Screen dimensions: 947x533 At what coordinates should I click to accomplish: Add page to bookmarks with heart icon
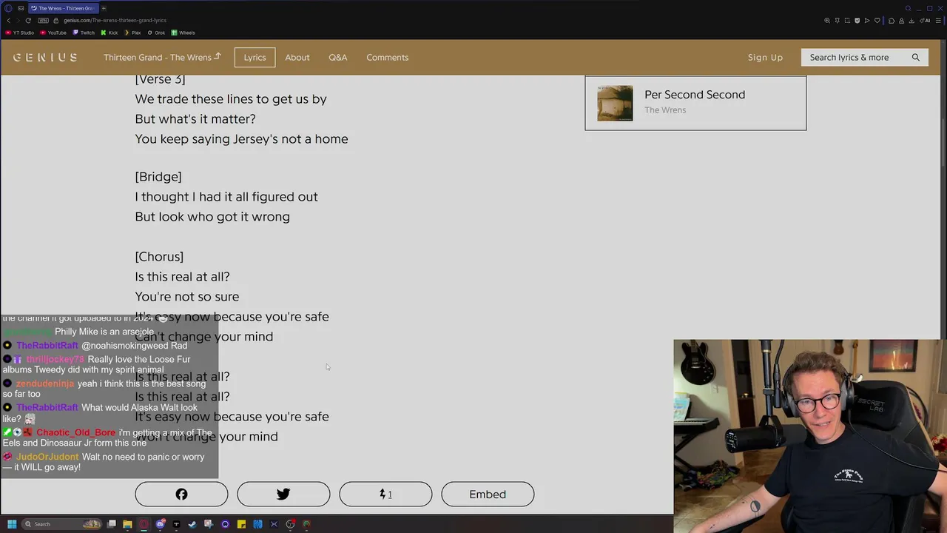pos(877,20)
